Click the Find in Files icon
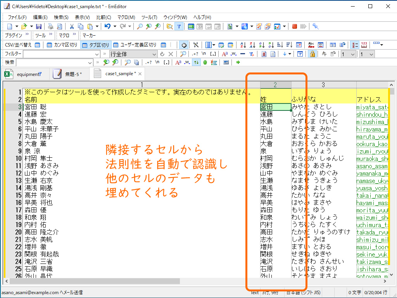Screen dimensions: 397x298 pyautogui.click(x=170, y=26)
